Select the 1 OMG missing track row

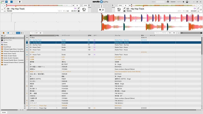coord(114,52)
